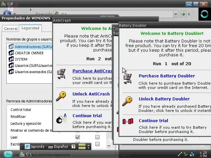Select SYSTEM in the user list
Viewport: 211px width, 158px height.
(x=21, y=59)
